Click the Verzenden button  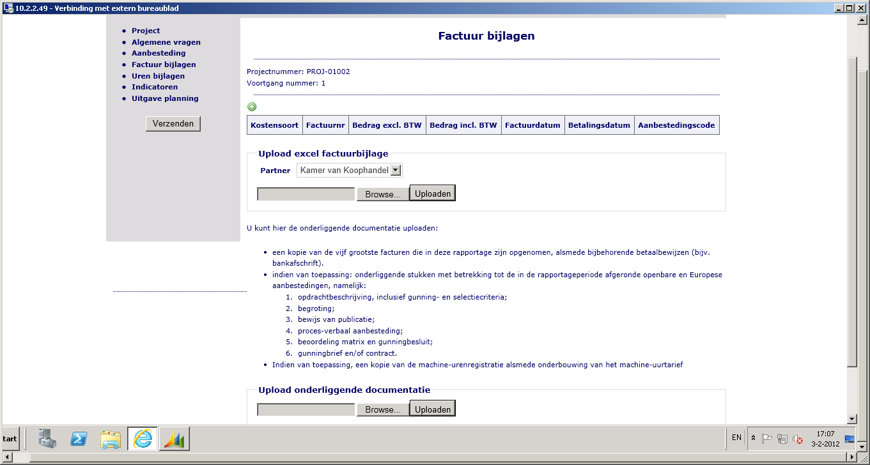point(173,124)
